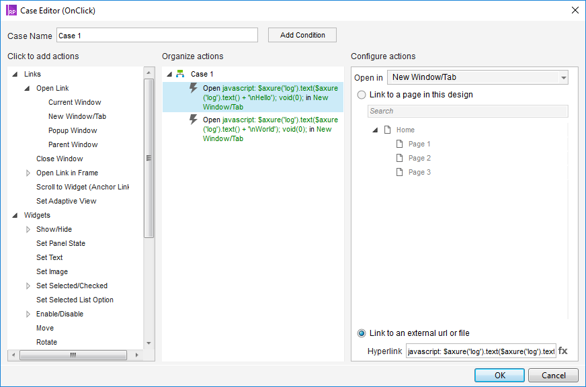Click the fx formula icon beside Hyperlink
Image resolution: width=586 pixels, height=387 pixels.
563,351
